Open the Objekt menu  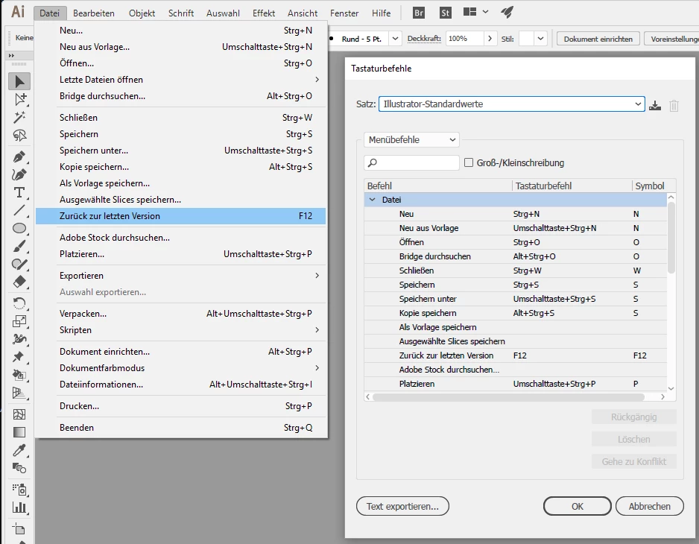coord(142,13)
